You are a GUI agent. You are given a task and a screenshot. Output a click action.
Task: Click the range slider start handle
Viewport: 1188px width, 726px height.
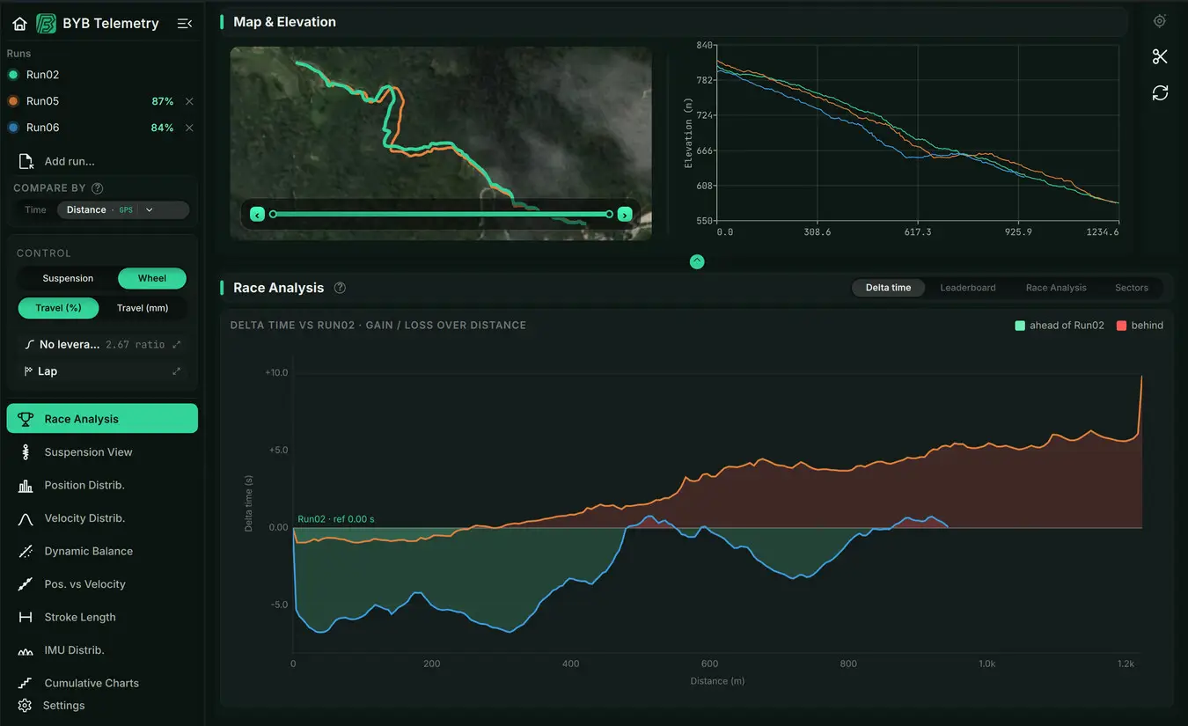pyautogui.click(x=273, y=214)
